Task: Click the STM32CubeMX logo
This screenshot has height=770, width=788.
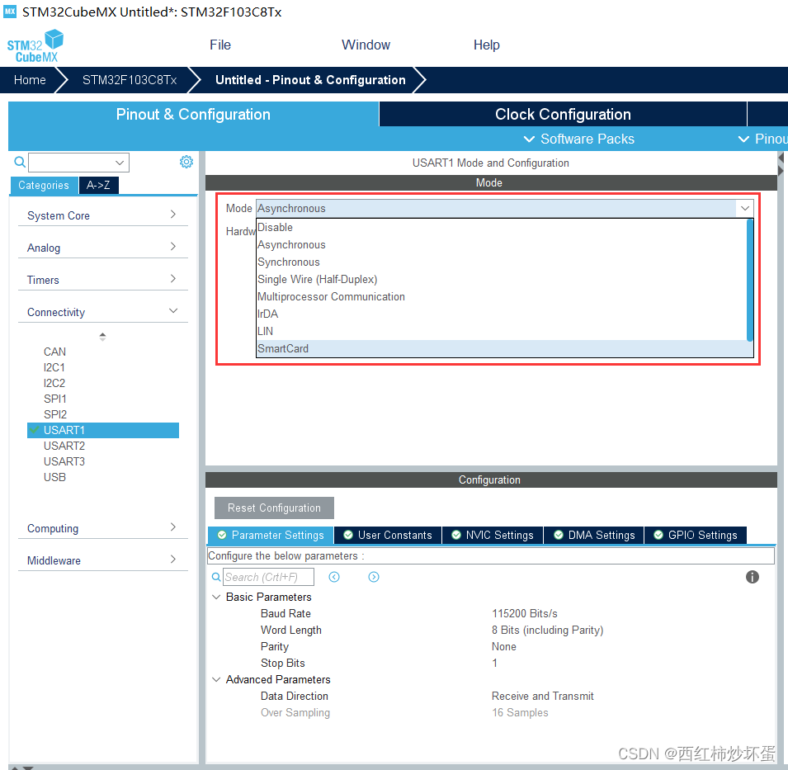Action: pos(35,45)
